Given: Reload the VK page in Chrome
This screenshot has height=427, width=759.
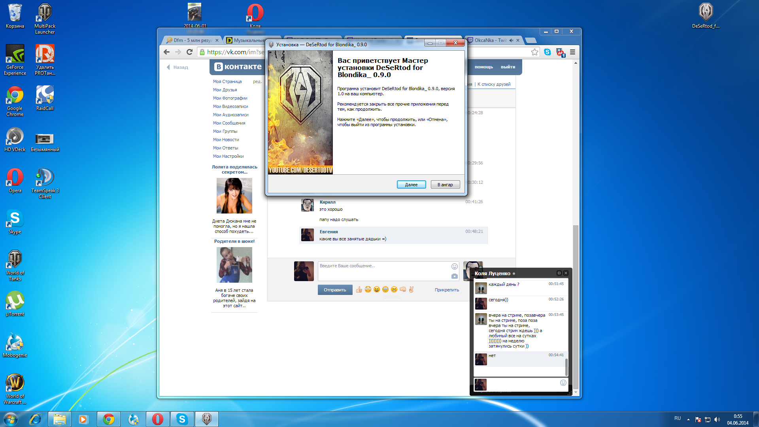Looking at the screenshot, I should [x=189, y=52].
